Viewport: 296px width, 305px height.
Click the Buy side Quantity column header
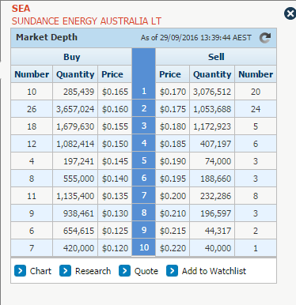coord(75,74)
